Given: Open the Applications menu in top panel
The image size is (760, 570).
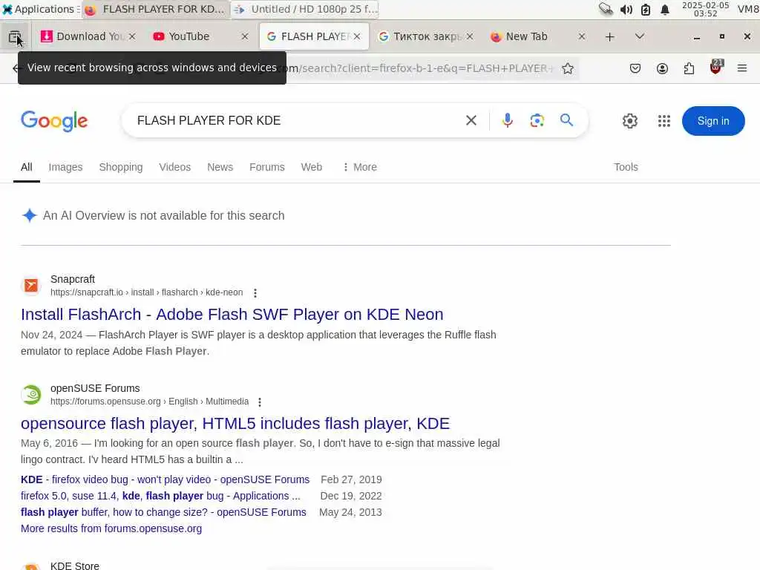Looking at the screenshot, I should point(40,9).
